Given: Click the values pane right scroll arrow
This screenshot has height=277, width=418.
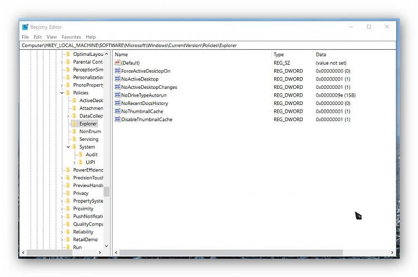Looking at the screenshot, I should (392, 252).
